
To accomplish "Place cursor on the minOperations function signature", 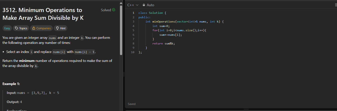I will coord(184,22).
